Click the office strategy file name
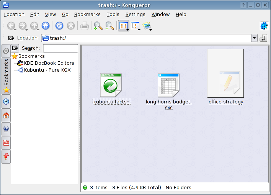271x195 pixels. [226, 102]
